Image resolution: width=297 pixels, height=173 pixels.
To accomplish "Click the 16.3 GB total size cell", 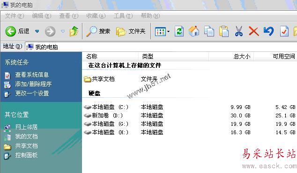I will point(241,132).
